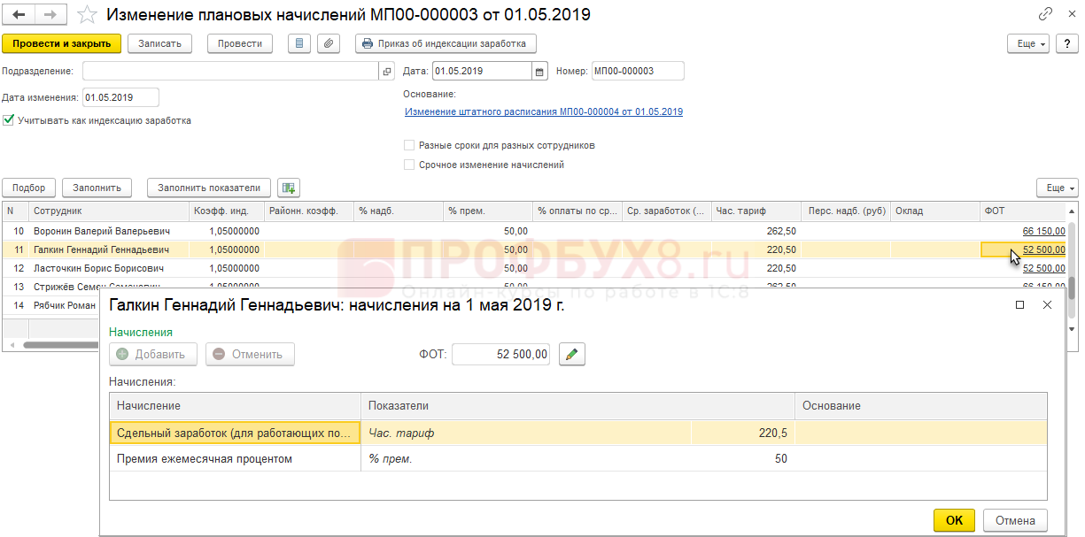Select Сдельный заработок accrual row
Screen dimensions: 1085x537
(577, 433)
